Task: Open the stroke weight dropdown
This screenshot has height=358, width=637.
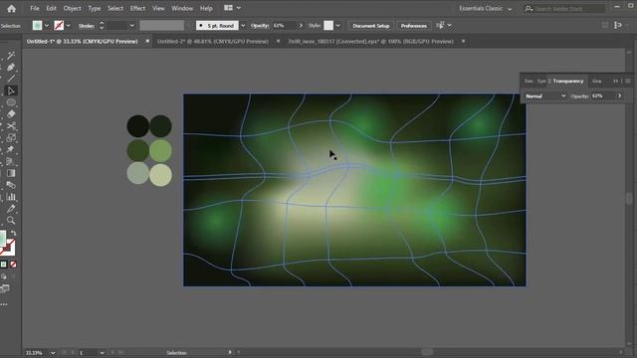Action: (131, 26)
